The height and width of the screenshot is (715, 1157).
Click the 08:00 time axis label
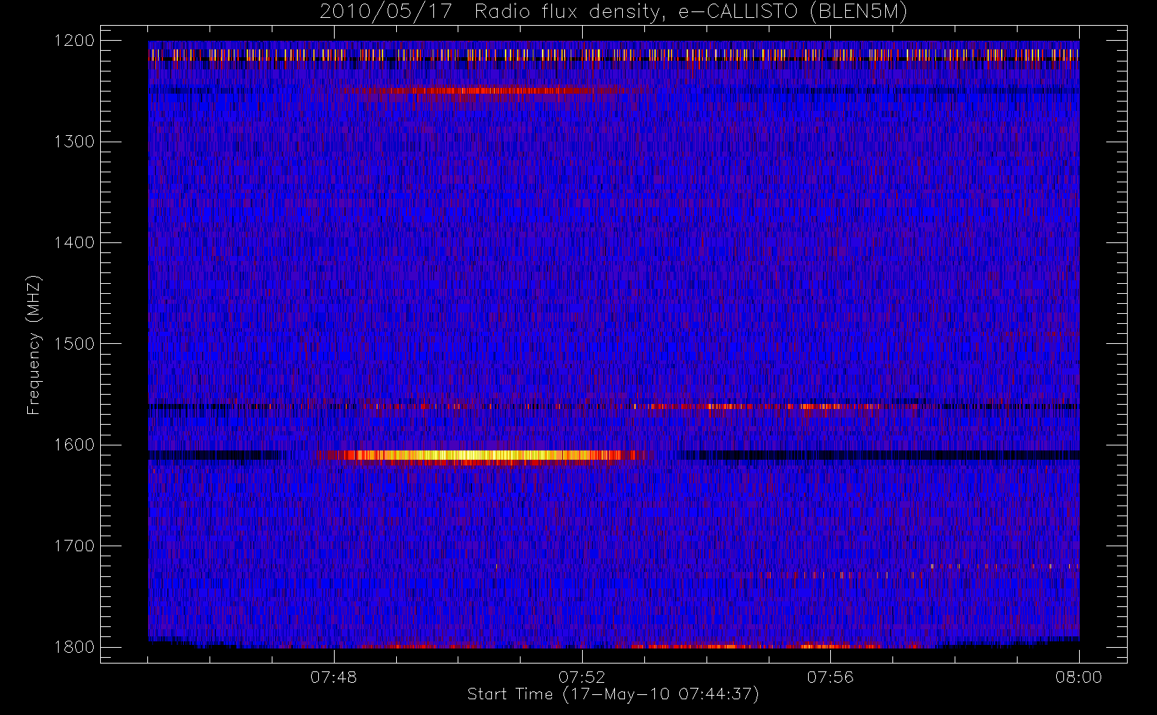tap(1078, 677)
